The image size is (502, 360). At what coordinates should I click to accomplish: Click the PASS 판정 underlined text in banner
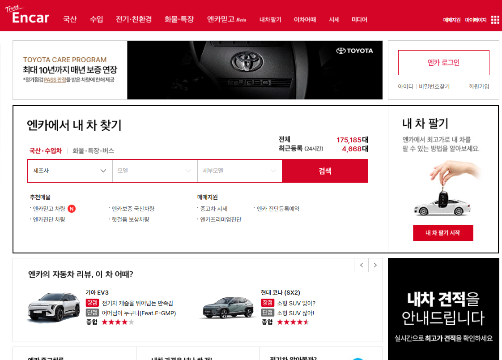click(55, 80)
